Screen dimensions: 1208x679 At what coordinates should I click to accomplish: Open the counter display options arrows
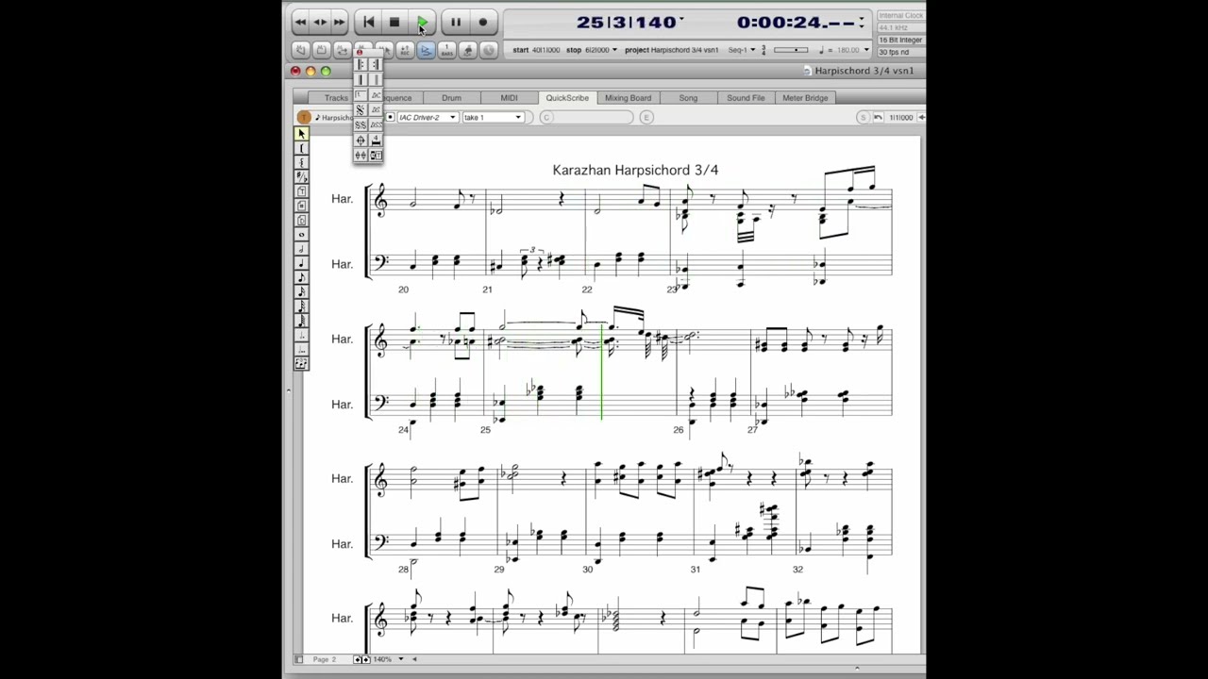(x=861, y=22)
